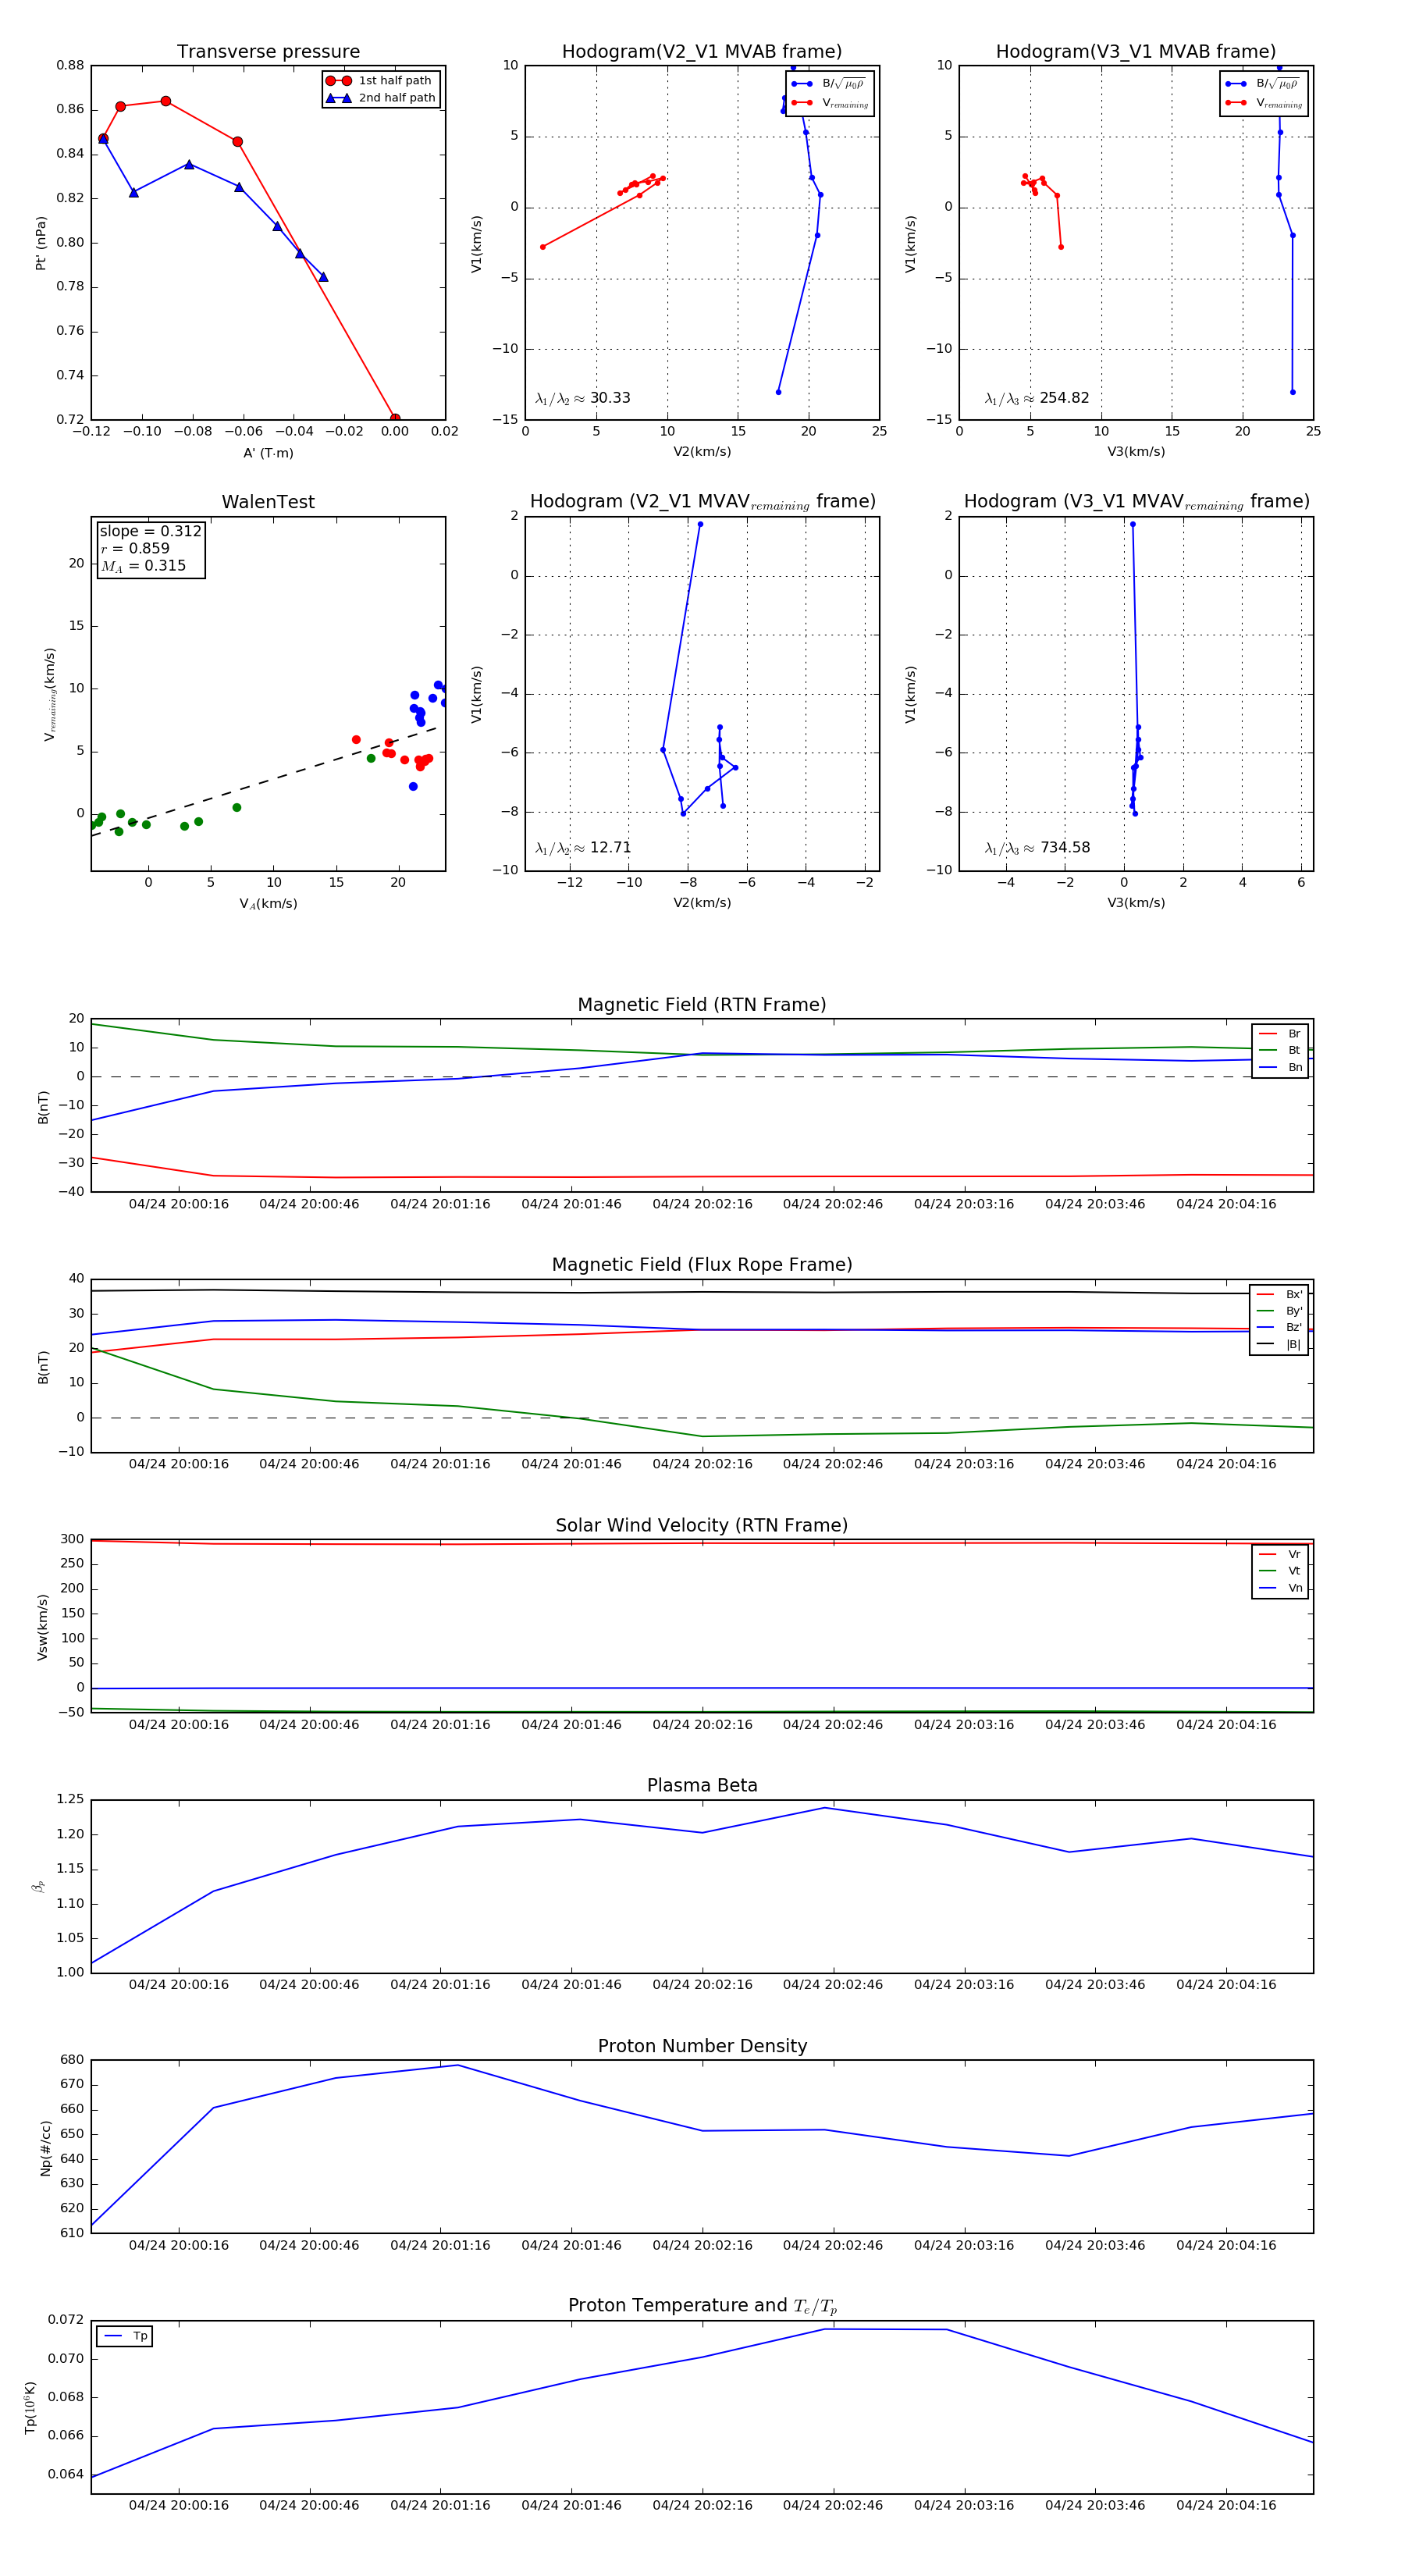Click the "Bz'" legend entry

(x=1279, y=1328)
